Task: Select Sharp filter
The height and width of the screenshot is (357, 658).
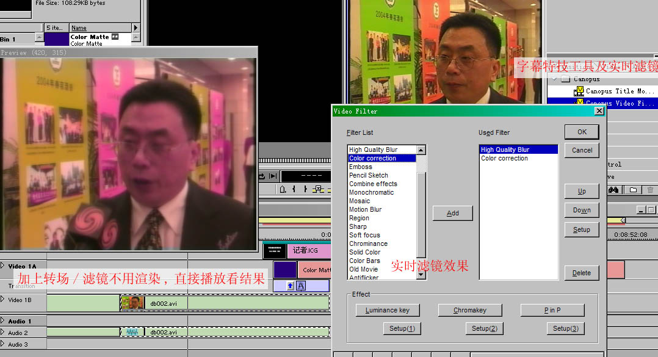Action: click(382, 226)
